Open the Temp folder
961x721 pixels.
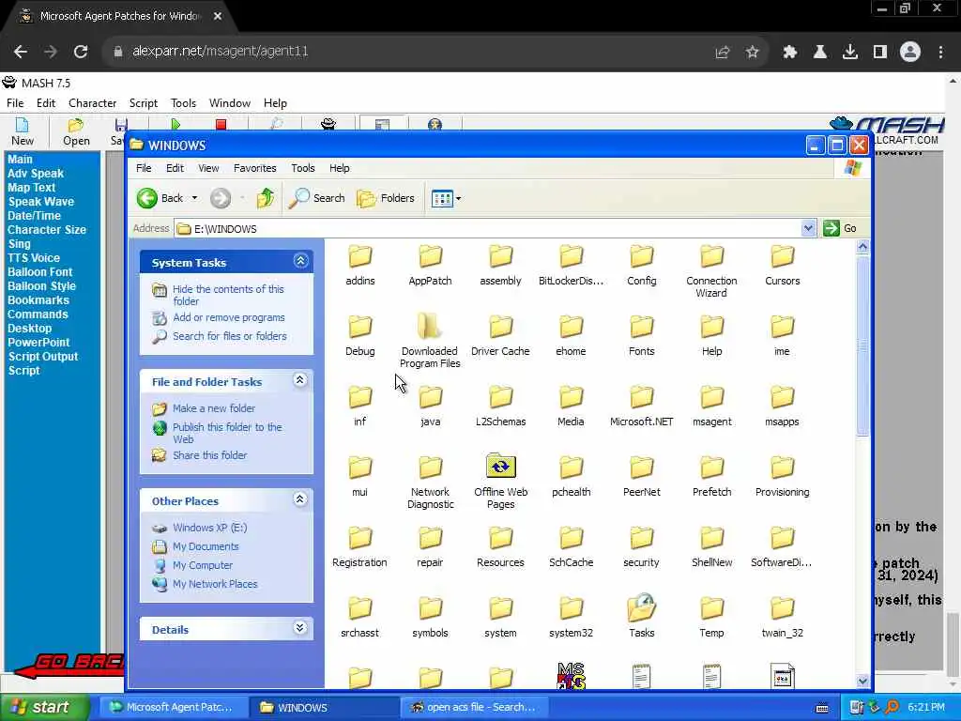click(711, 617)
